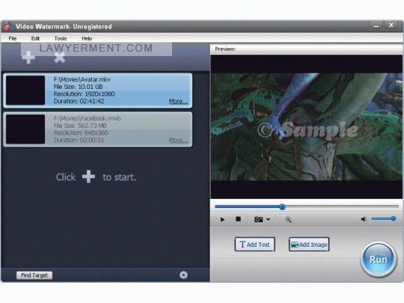Click the sparkle effects icon

(x=288, y=219)
